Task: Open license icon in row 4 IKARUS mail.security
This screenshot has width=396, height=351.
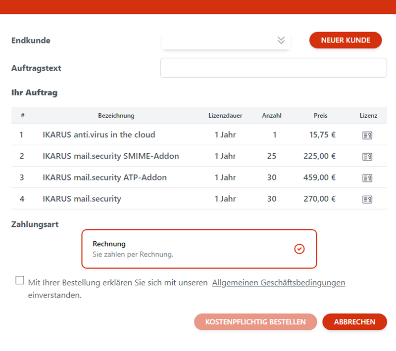Action: click(367, 199)
